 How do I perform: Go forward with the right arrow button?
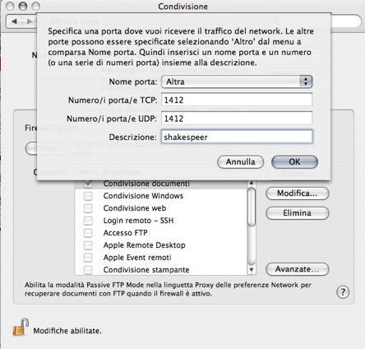tap(29, 21)
